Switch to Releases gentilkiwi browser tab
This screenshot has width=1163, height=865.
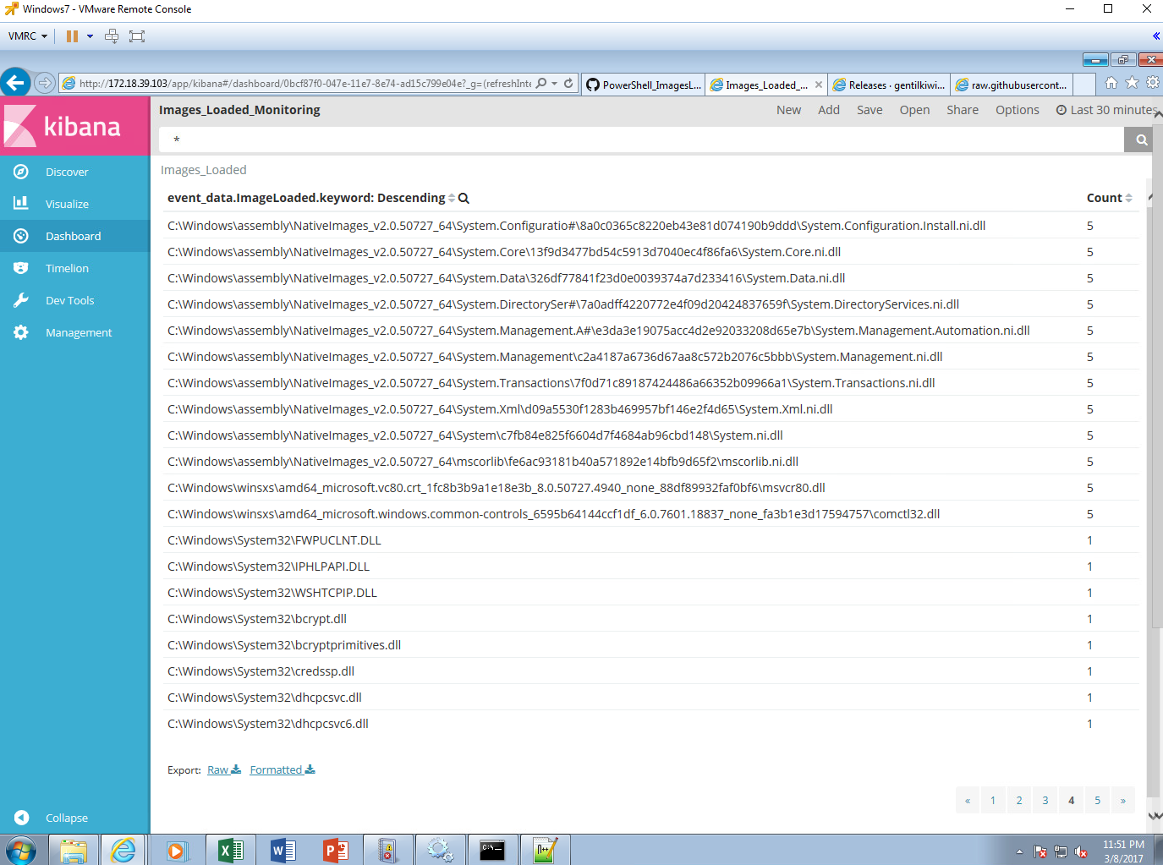(889, 85)
